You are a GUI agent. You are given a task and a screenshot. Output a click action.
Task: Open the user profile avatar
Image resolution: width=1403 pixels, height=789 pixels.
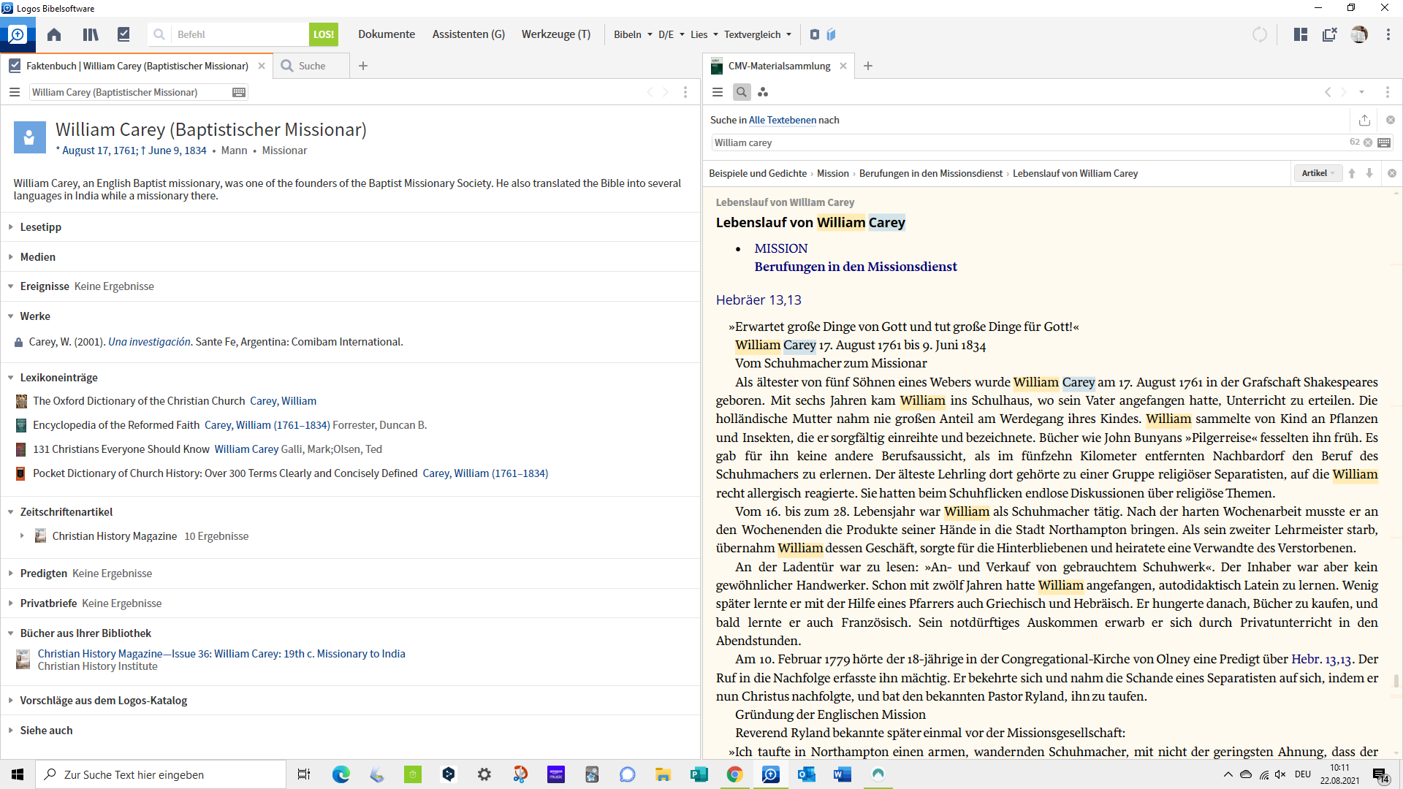click(1359, 34)
